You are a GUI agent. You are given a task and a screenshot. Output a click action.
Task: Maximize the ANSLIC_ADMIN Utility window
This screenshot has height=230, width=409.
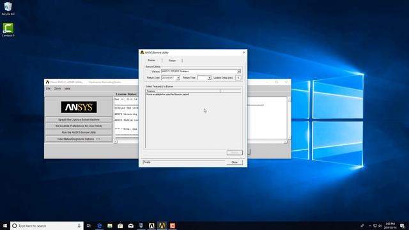tap(277, 82)
